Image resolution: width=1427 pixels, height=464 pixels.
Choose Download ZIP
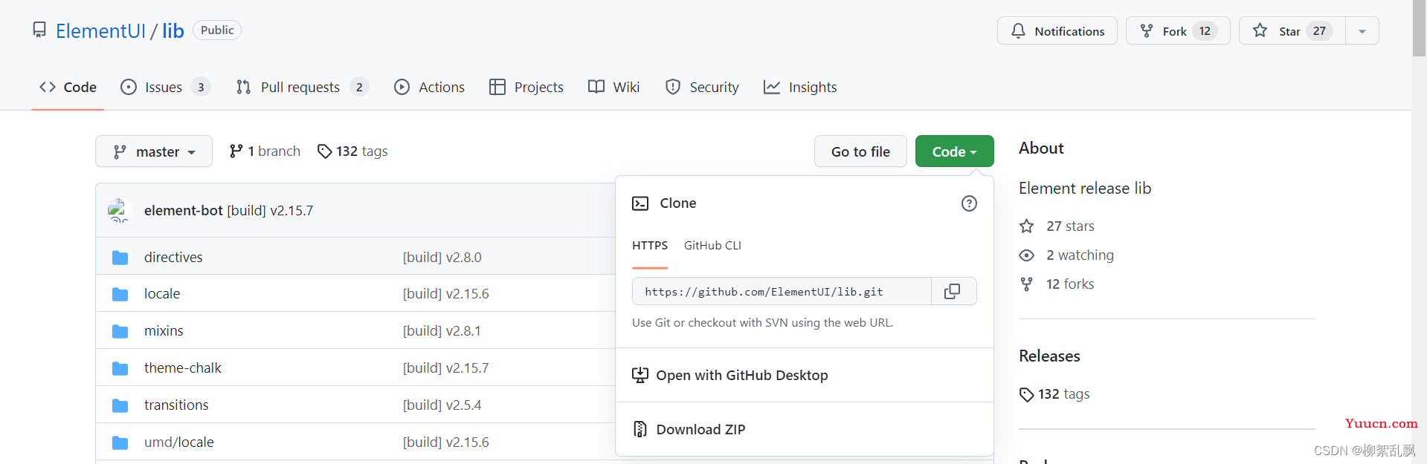689,429
